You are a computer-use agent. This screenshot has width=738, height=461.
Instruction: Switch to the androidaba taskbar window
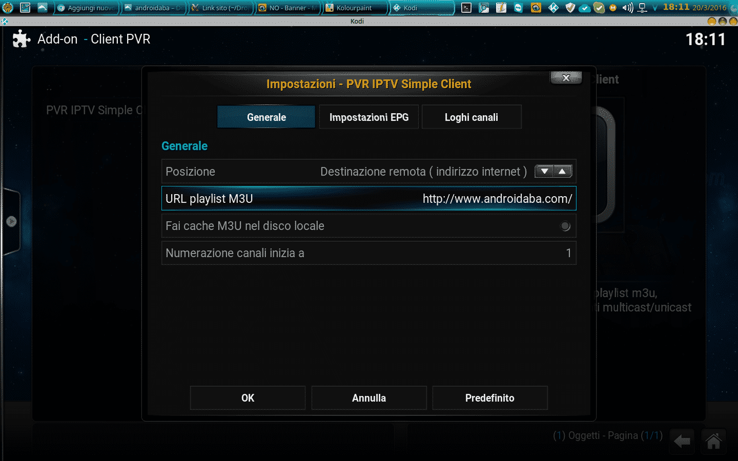click(x=153, y=8)
